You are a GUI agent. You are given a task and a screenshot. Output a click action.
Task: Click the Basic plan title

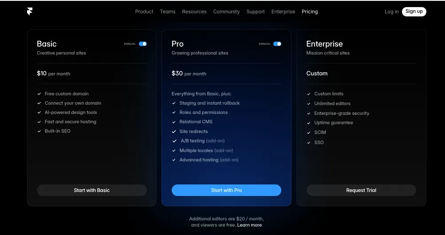tap(47, 44)
